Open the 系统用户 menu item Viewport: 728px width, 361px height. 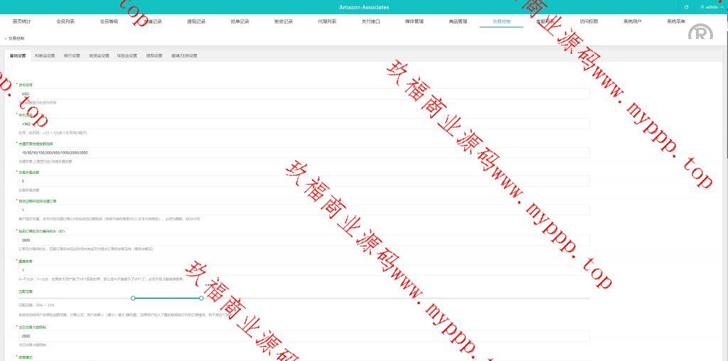[632, 22]
